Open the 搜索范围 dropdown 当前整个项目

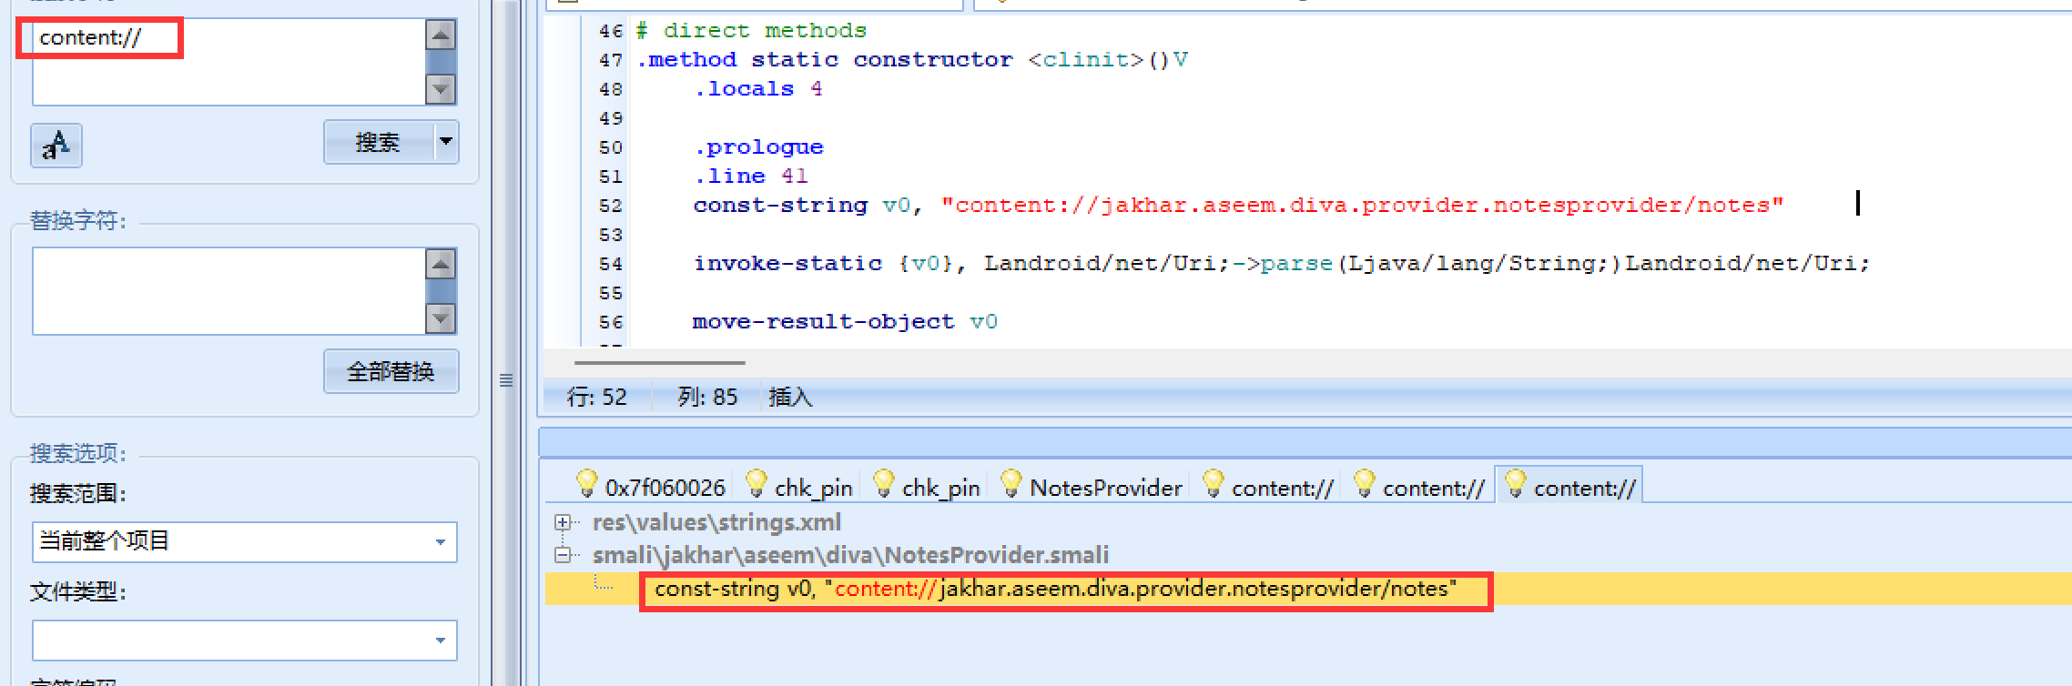pyautogui.click(x=244, y=541)
